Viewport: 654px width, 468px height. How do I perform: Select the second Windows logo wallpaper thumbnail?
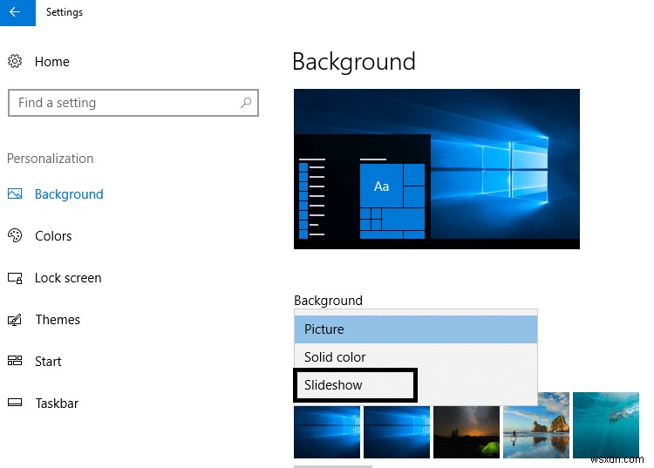tap(397, 432)
